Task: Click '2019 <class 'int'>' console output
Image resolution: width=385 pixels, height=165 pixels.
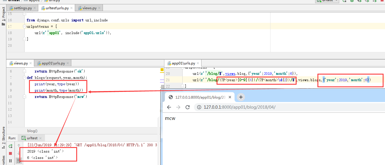Action: [x=45, y=151]
